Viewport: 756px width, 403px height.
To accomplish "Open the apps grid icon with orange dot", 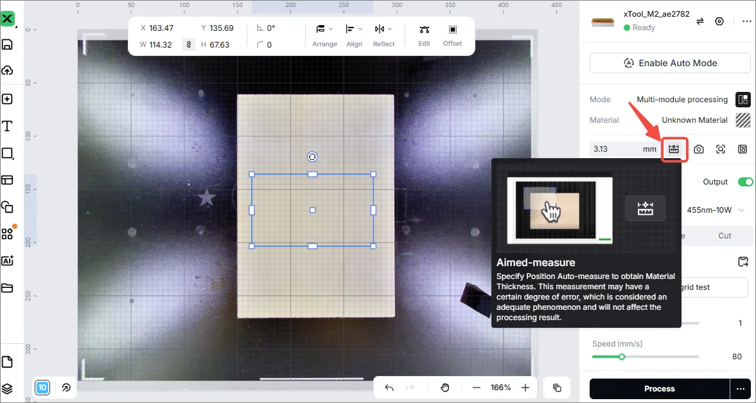I will (7, 234).
